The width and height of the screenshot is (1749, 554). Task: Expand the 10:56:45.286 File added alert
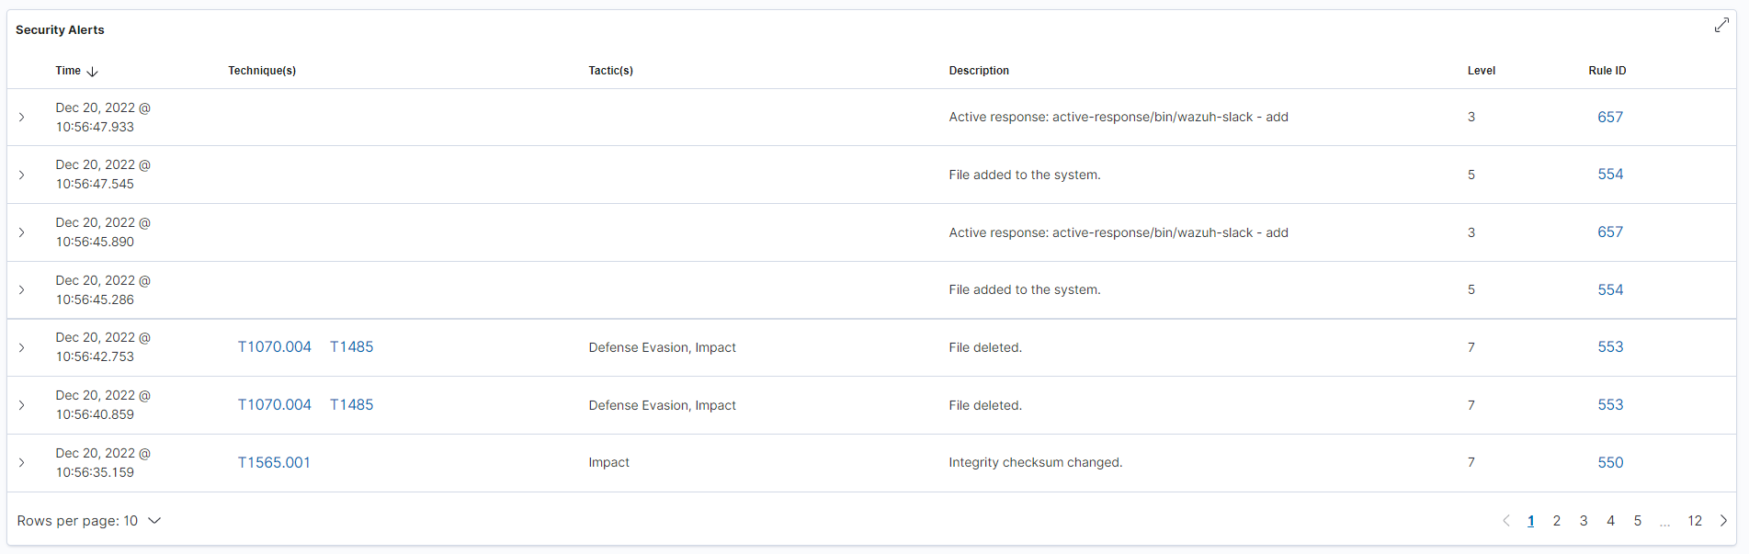coord(22,289)
